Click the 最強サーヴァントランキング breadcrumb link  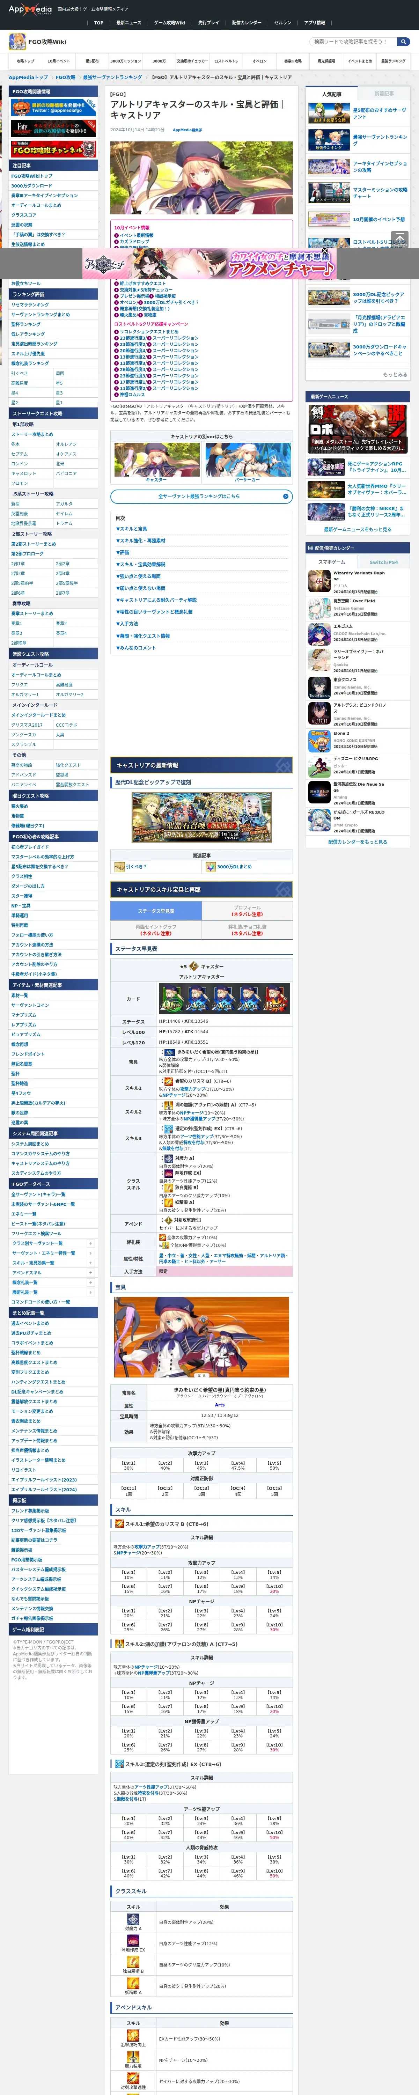pyautogui.click(x=112, y=77)
